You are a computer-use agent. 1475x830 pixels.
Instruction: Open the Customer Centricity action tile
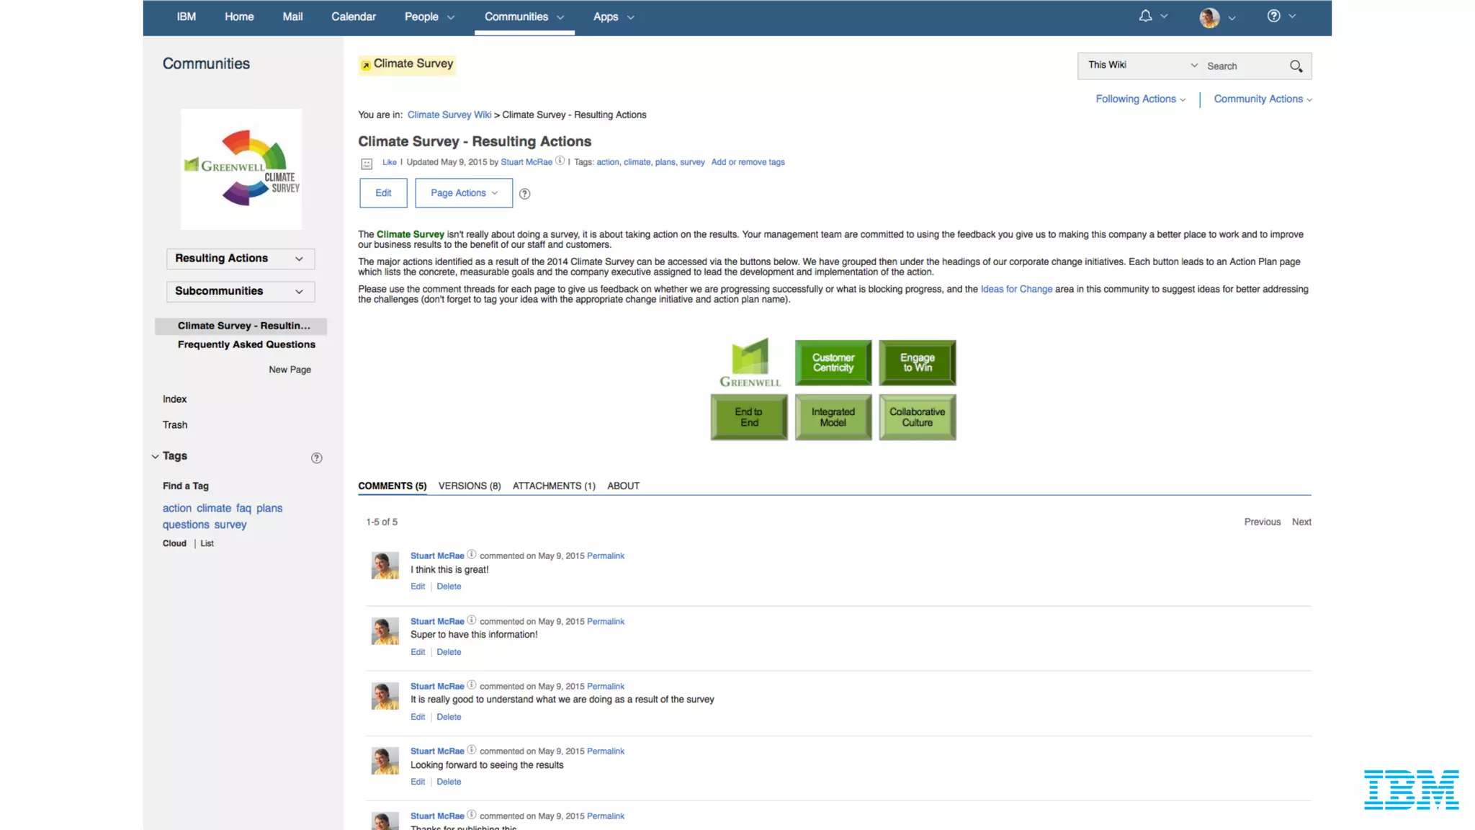pos(833,362)
